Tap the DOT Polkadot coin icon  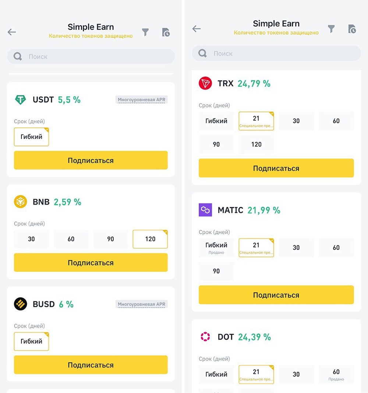point(205,337)
